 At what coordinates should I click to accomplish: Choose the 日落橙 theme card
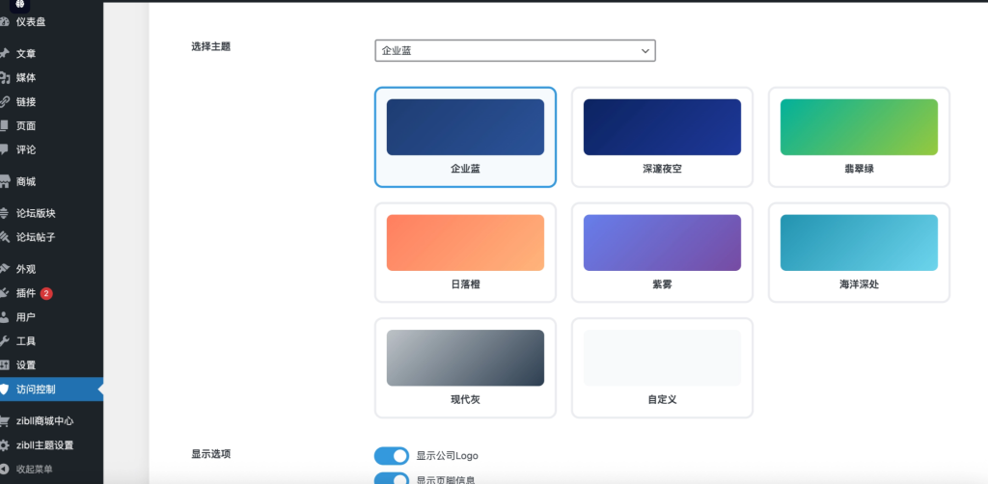click(x=465, y=253)
